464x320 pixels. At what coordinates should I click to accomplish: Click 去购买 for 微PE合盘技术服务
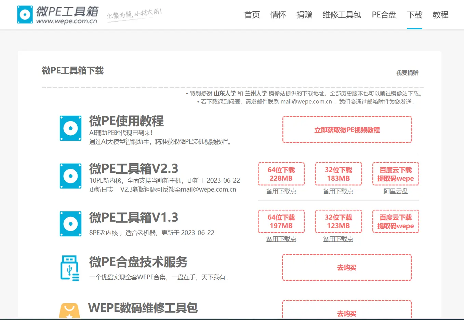347,268
